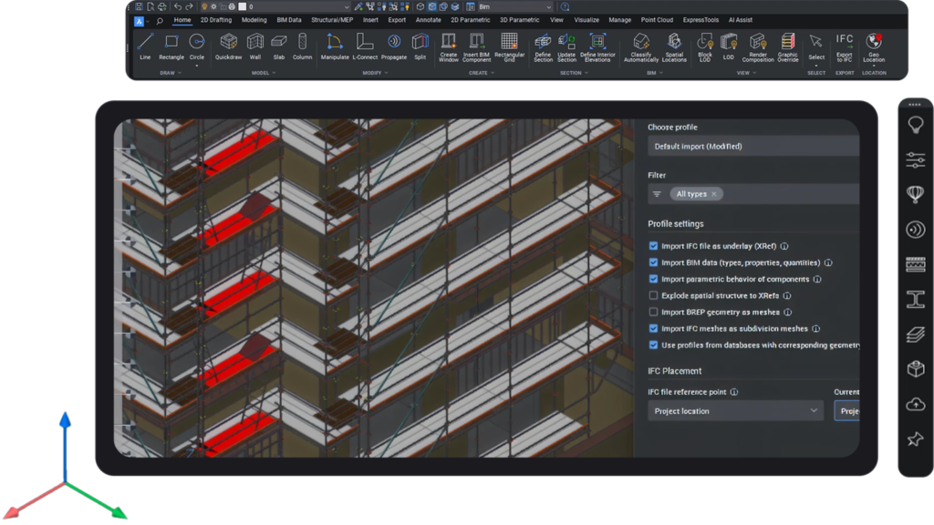Switch to the Structural/MEP ribbon tab
This screenshot has height=525, width=934.
coord(331,19)
